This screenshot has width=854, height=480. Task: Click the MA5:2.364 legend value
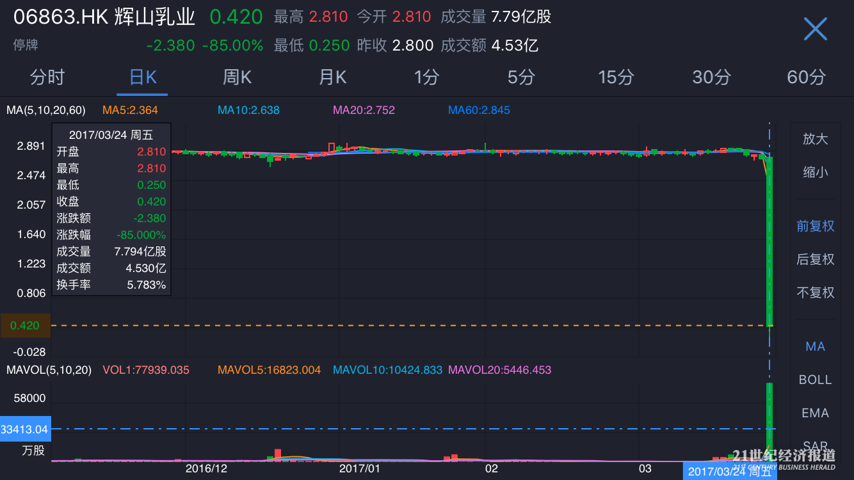(x=130, y=110)
